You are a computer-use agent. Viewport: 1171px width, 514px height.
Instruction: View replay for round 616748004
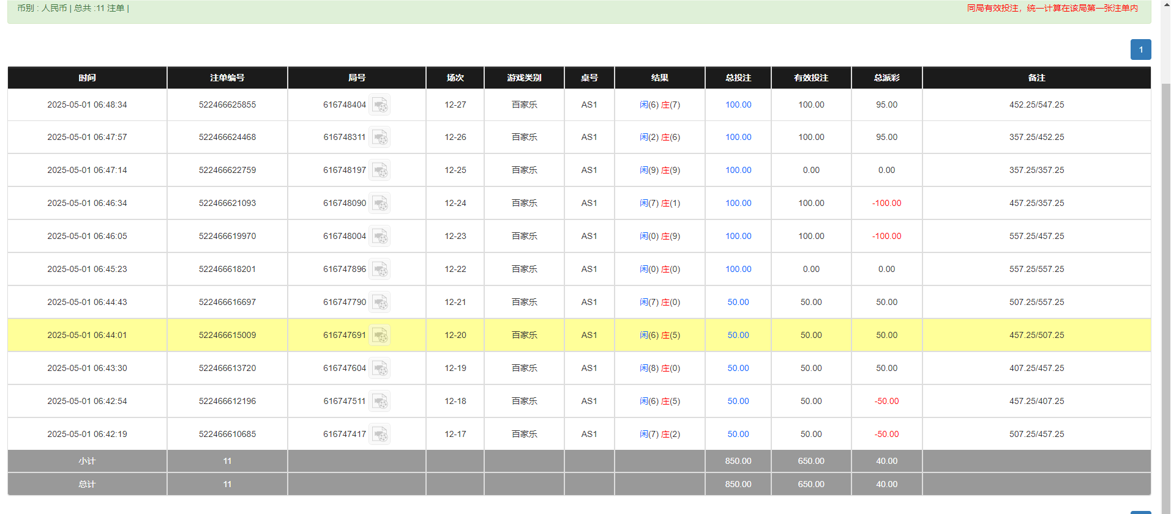[x=380, y=237]
